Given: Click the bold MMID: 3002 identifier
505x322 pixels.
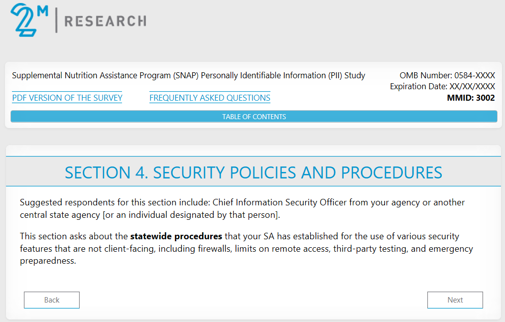Looking at the screenshot, I should click(471, 98).
